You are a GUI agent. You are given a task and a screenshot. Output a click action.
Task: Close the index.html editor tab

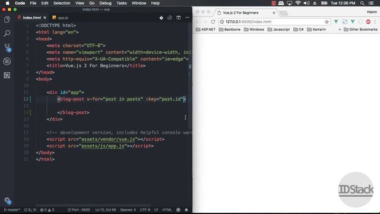click(45, 18)
